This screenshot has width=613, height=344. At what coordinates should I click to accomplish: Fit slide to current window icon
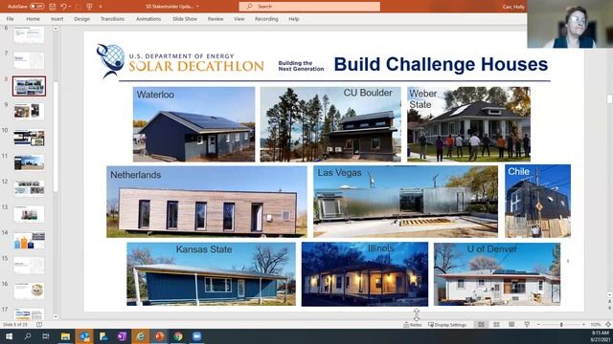[x=608, y=325]
